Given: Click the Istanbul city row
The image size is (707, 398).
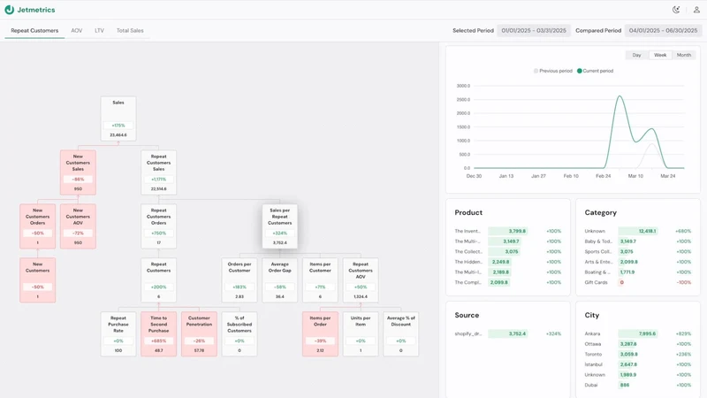Looking at the screenshot, I should [x=637, y=364].
